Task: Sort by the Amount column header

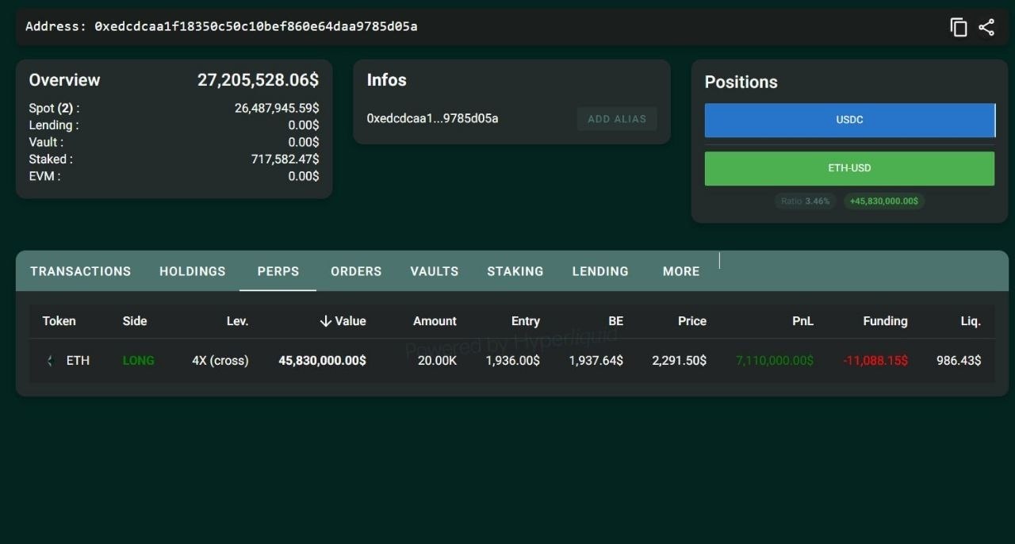Action: click(x=435, y=321)
